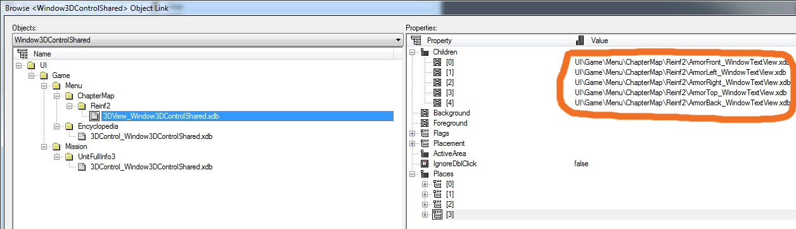Select the Game folder icon
Screen dimensions: 796x229
44,75
